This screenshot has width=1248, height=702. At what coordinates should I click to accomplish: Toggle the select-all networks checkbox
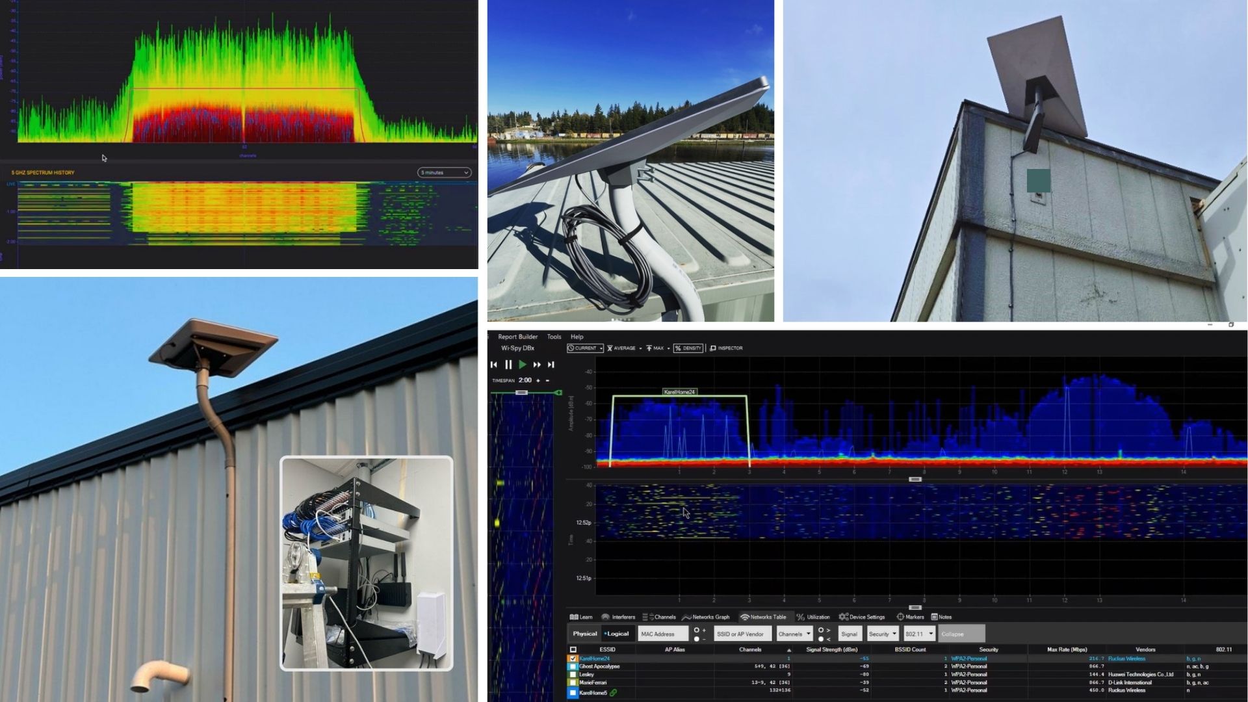click(x=573, y=649)
